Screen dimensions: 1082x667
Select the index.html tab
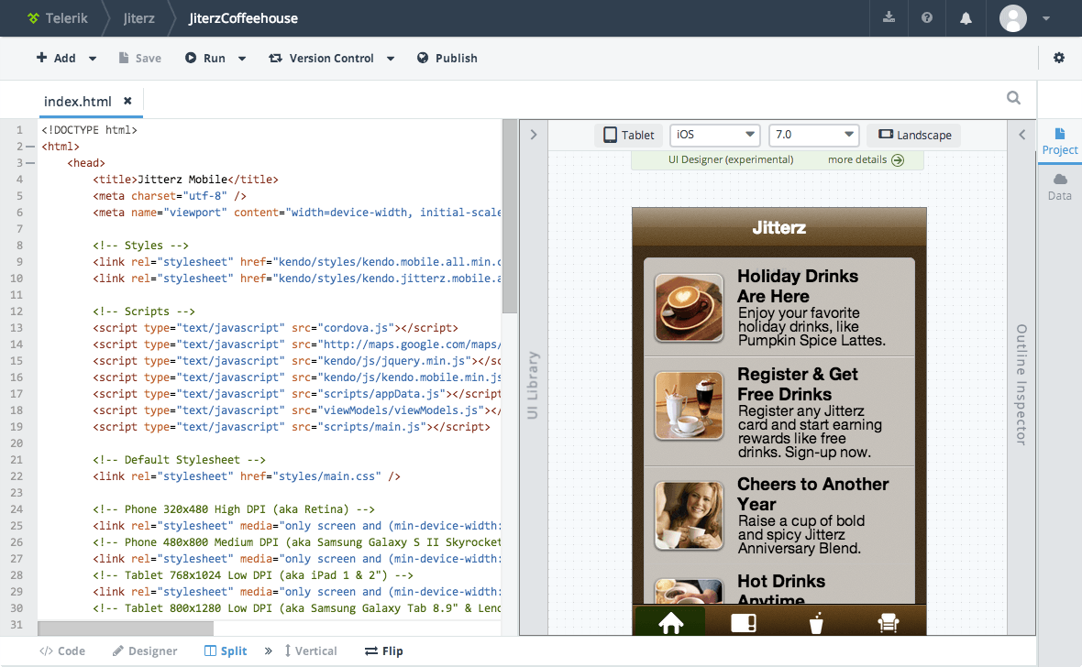point(77,102)
